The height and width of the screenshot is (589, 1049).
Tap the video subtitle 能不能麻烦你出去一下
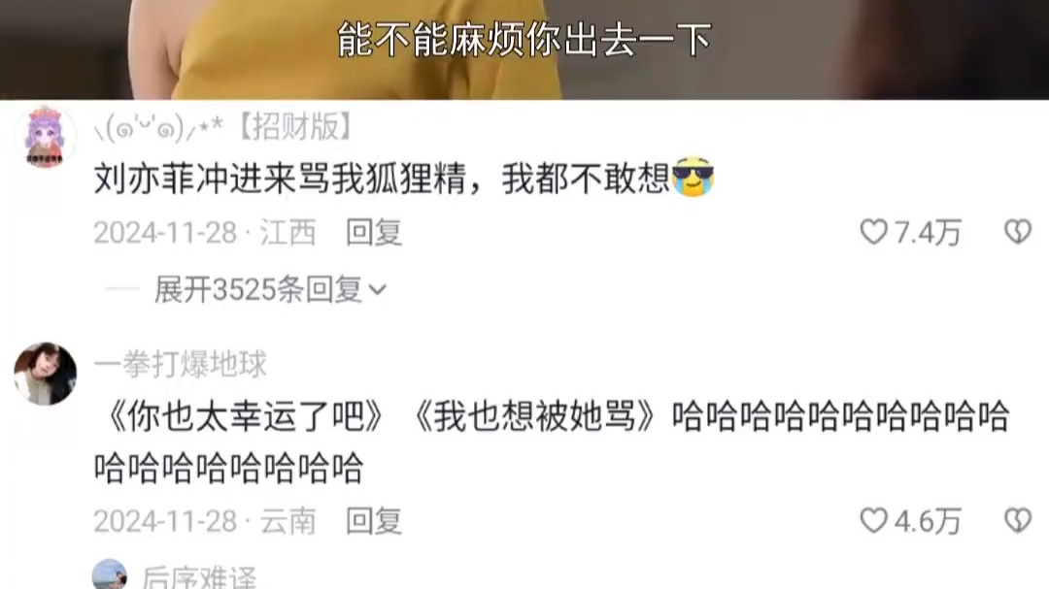[x=524, y=40]
